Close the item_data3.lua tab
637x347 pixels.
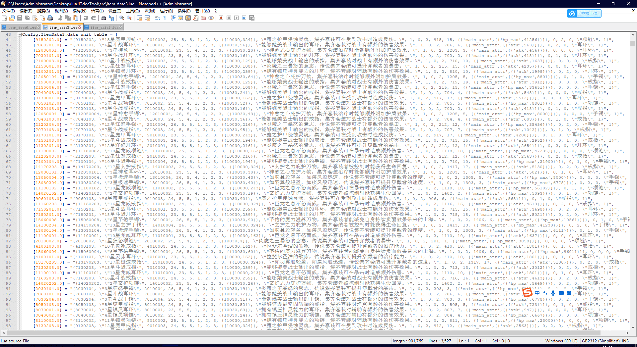coord(80,27)
